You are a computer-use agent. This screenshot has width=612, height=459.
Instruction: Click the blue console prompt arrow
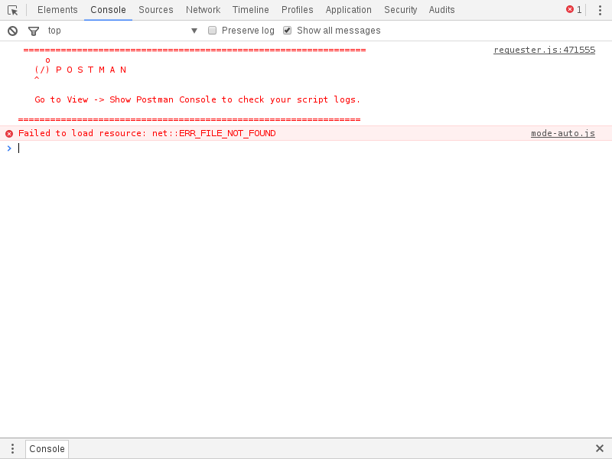pos(9,148)
